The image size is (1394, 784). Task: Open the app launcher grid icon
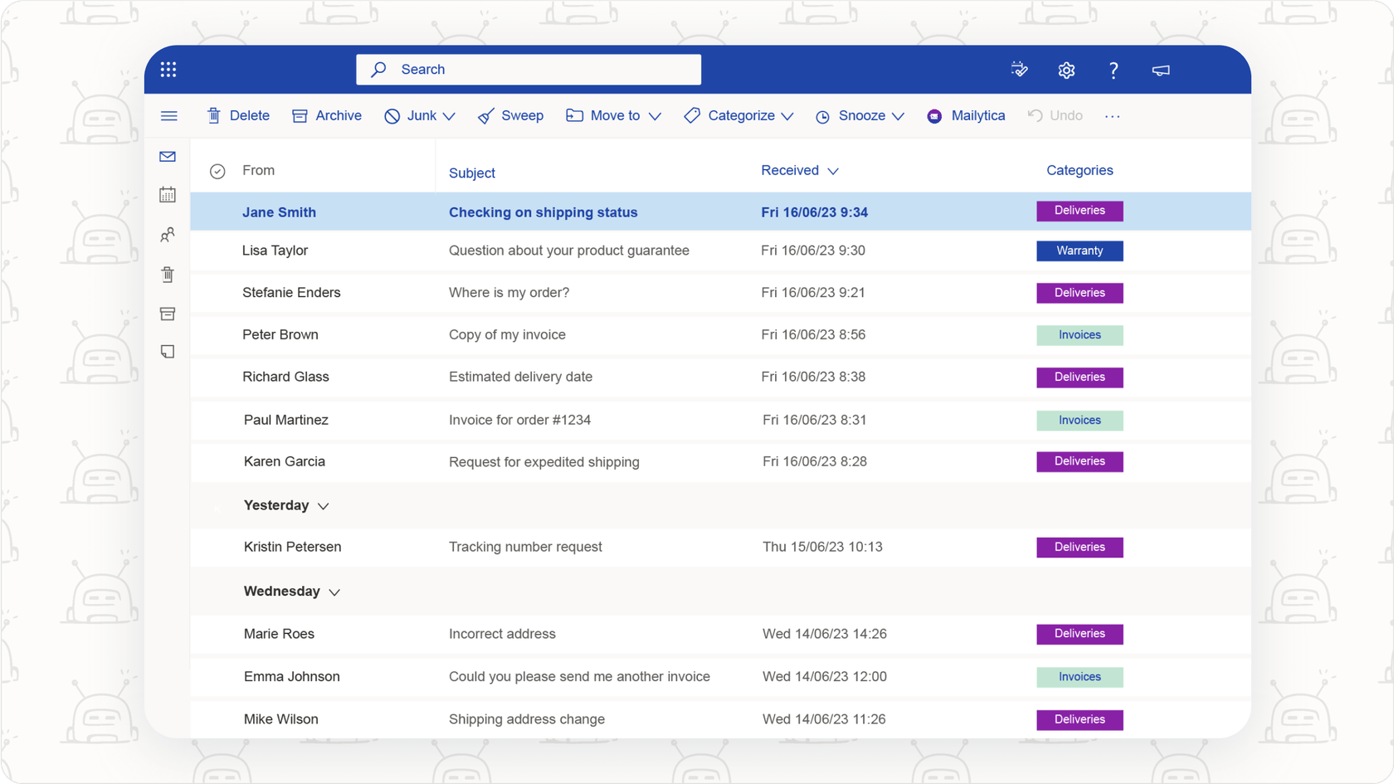coord(168,69)
